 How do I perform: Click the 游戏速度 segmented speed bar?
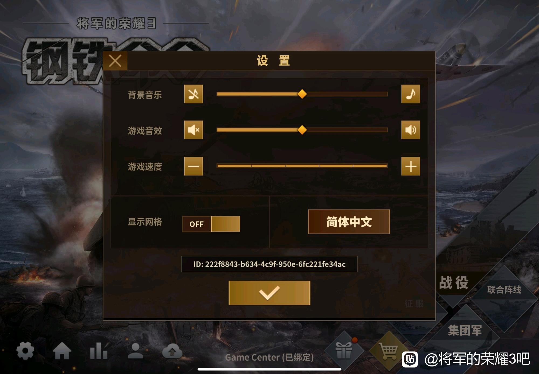(302, 166)
